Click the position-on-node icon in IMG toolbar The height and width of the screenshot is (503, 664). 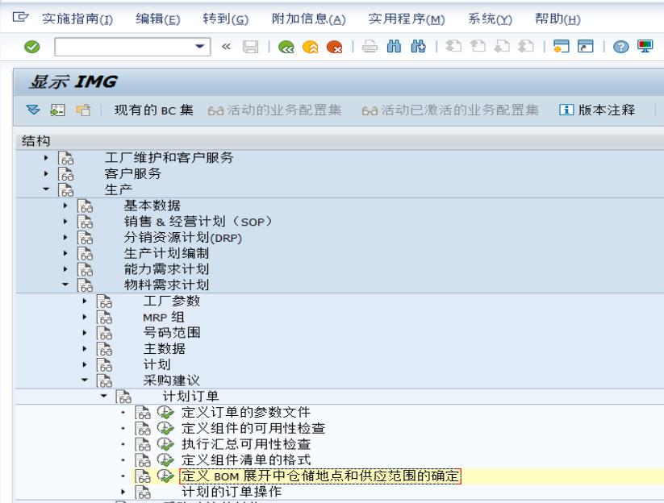click(x=57, y=110)
